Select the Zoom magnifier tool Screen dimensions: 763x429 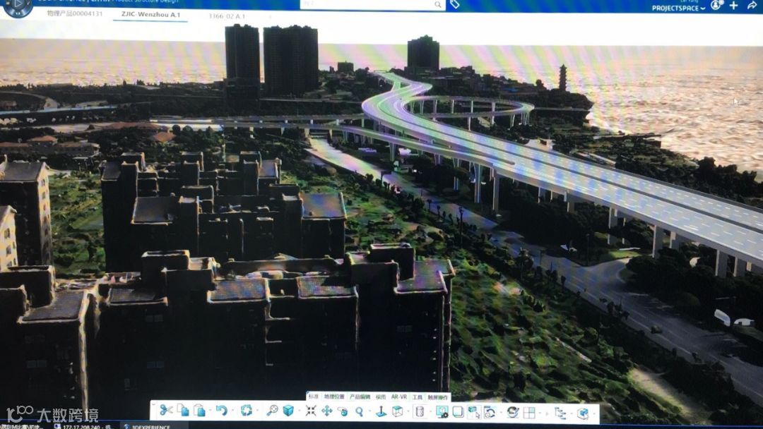[359, 411]
